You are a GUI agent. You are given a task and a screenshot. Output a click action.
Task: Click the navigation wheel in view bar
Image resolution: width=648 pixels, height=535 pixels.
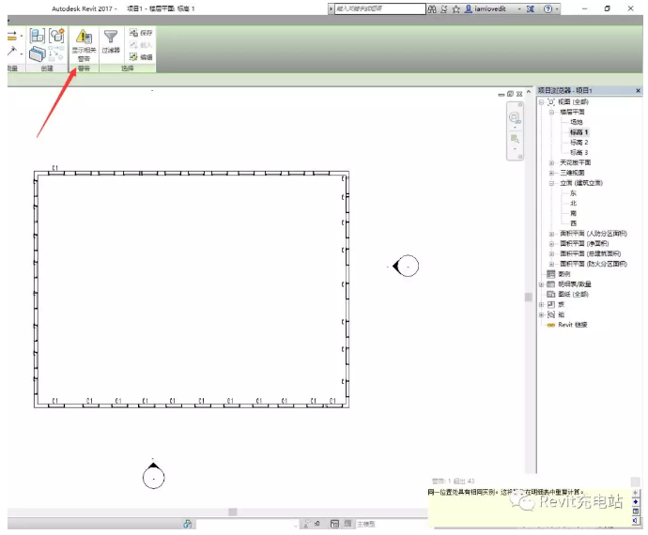[515, 118]
